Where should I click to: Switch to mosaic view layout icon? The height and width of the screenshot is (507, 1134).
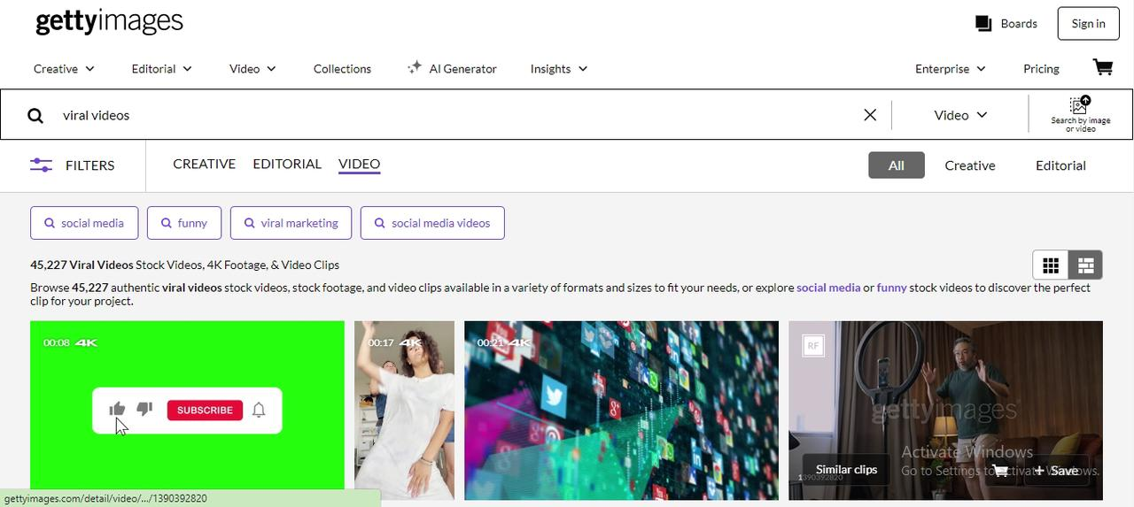[1085, 265]
